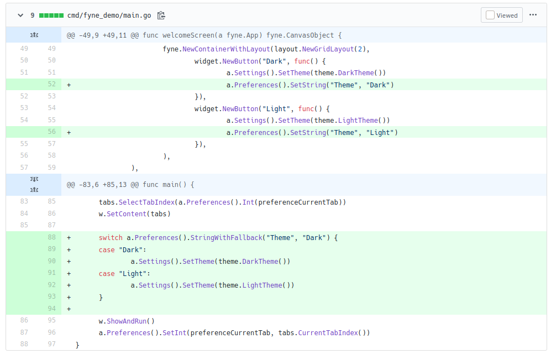
Task: Click the SetInt(preferenceCurrentTab code line
Action: pos(234,332)
